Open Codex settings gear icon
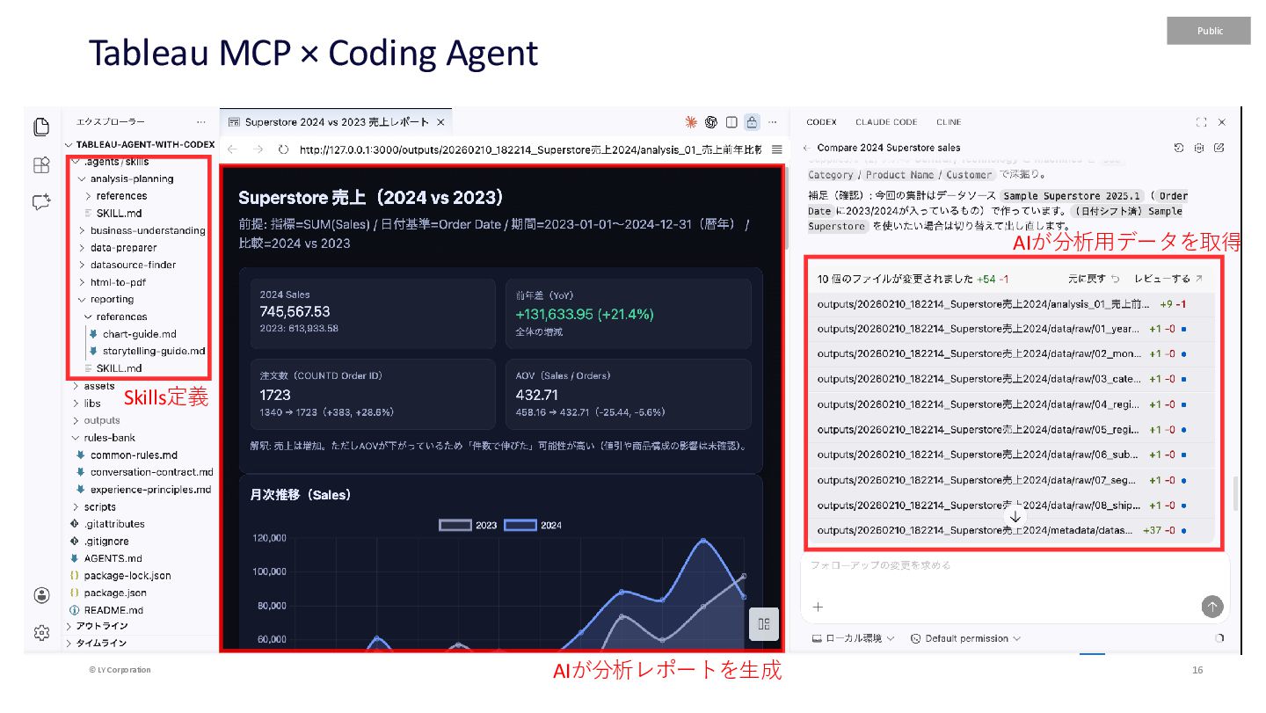This screenshot has height=713, width=1266. point(1199,148)
